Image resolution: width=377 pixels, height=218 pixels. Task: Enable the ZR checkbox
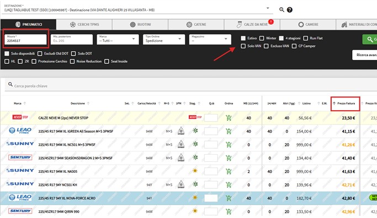(20, 62)
